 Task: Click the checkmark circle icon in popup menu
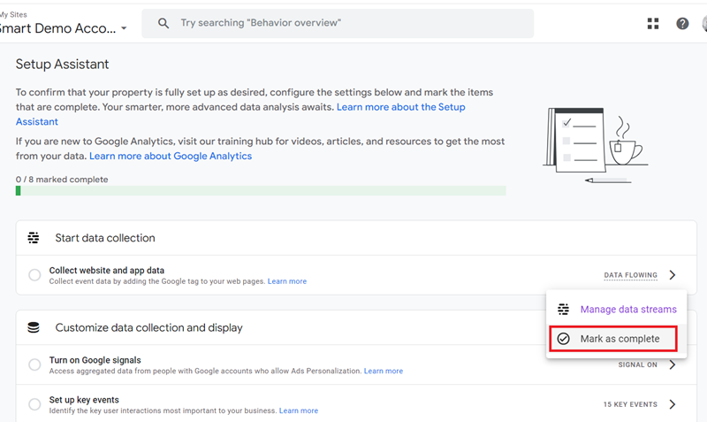(563, 339)
